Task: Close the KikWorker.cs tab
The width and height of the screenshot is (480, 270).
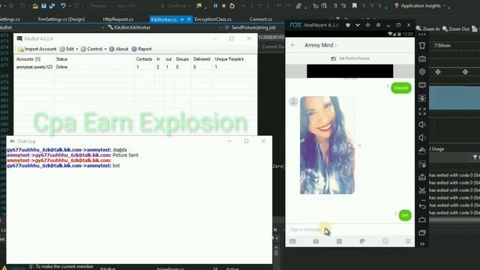Action: pos(189,19)
